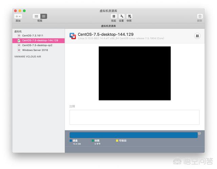Select Windows Server 2016 virtual machine
217x169 pixels.
[38, 50]
